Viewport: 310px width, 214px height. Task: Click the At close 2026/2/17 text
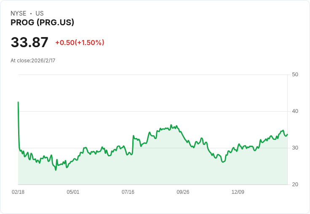pos(33,61)
